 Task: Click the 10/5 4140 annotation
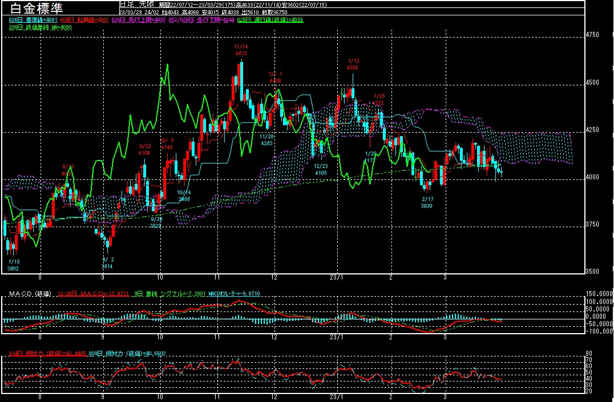(x=167, y=144)
